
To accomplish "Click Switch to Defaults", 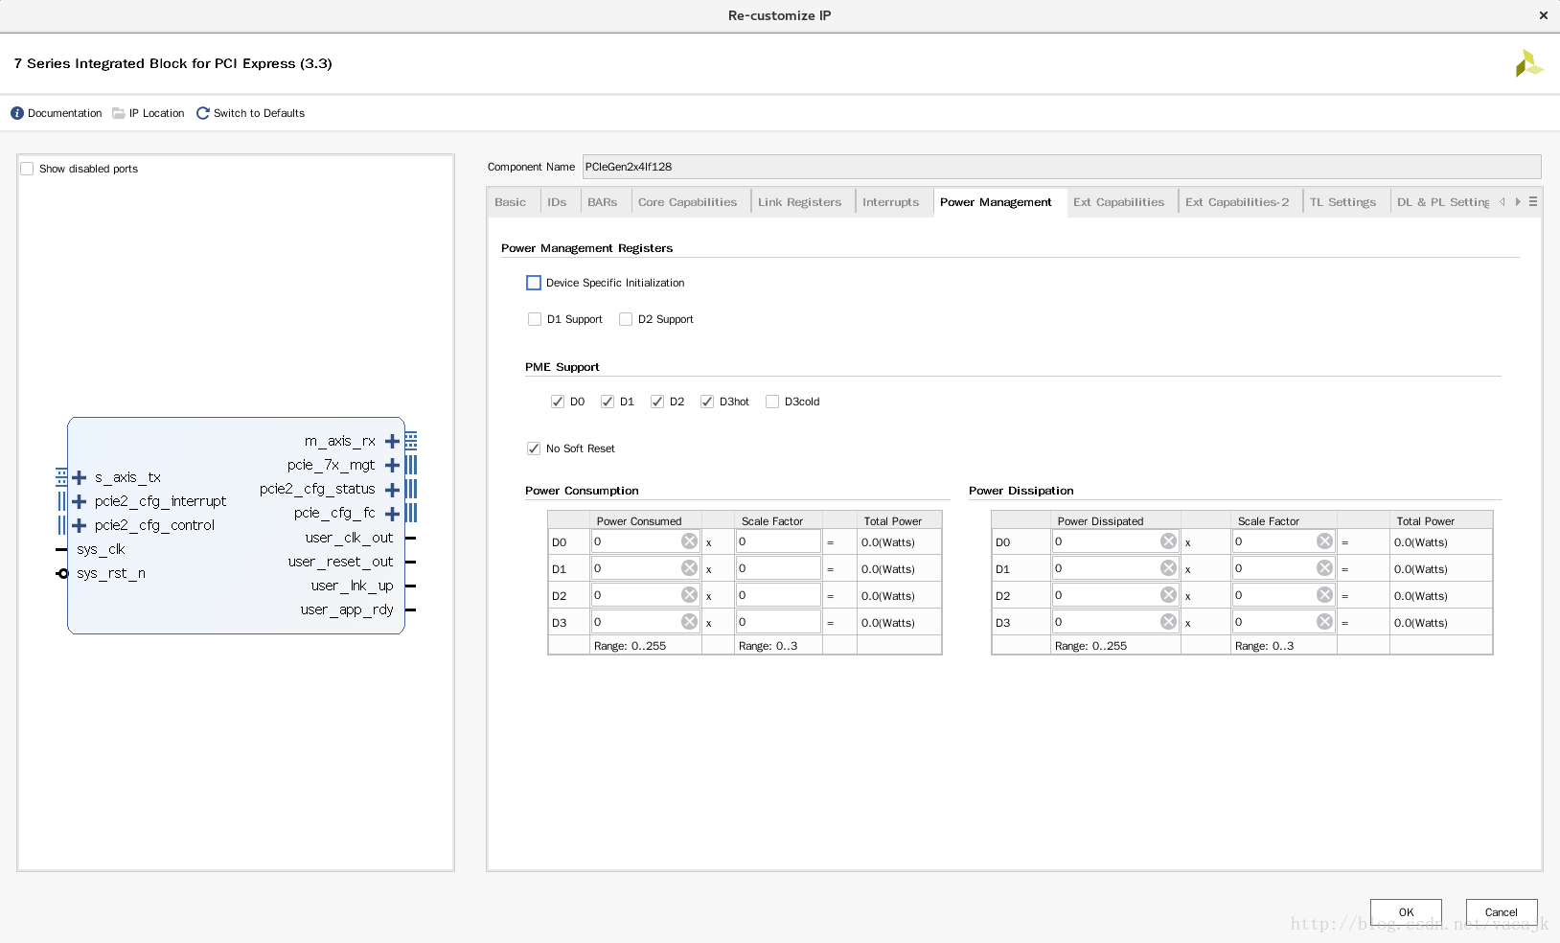I will 259,113.
